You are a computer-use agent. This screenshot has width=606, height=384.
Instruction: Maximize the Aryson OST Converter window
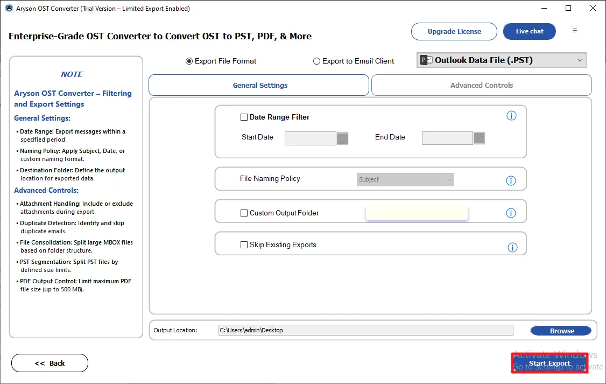[568, 8]
